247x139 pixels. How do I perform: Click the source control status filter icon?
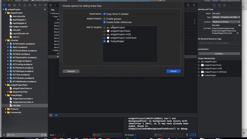coord(45,135)
